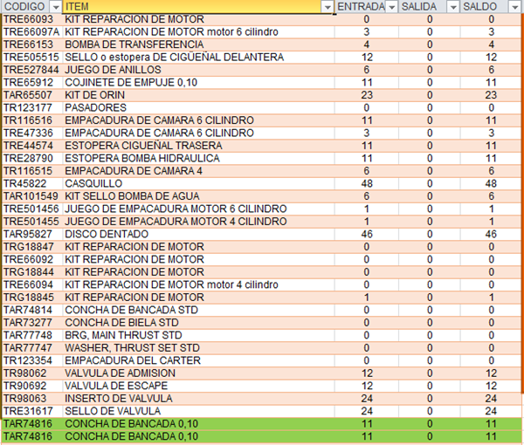Click code cell TR45822
This screenshot has width=524, height=445.
click(x=32, y=183)
